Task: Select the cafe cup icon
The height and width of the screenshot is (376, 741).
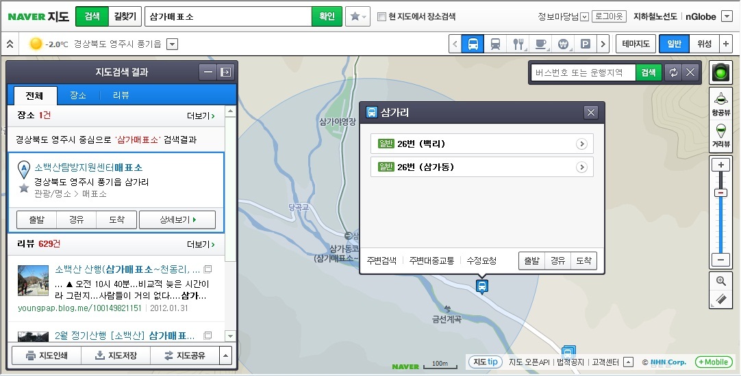Action: 540,44
